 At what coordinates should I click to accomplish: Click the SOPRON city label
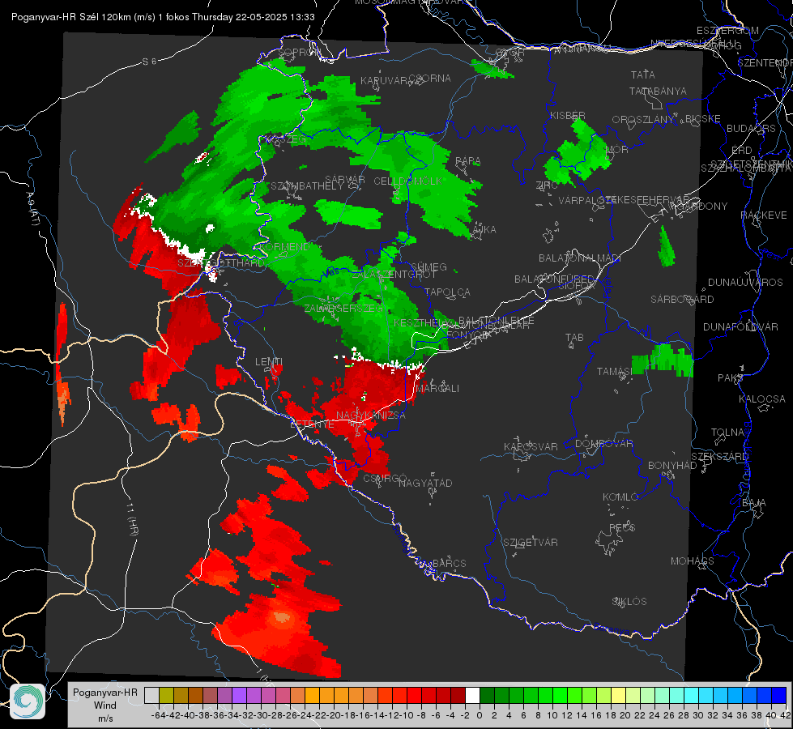pos(298,52)
